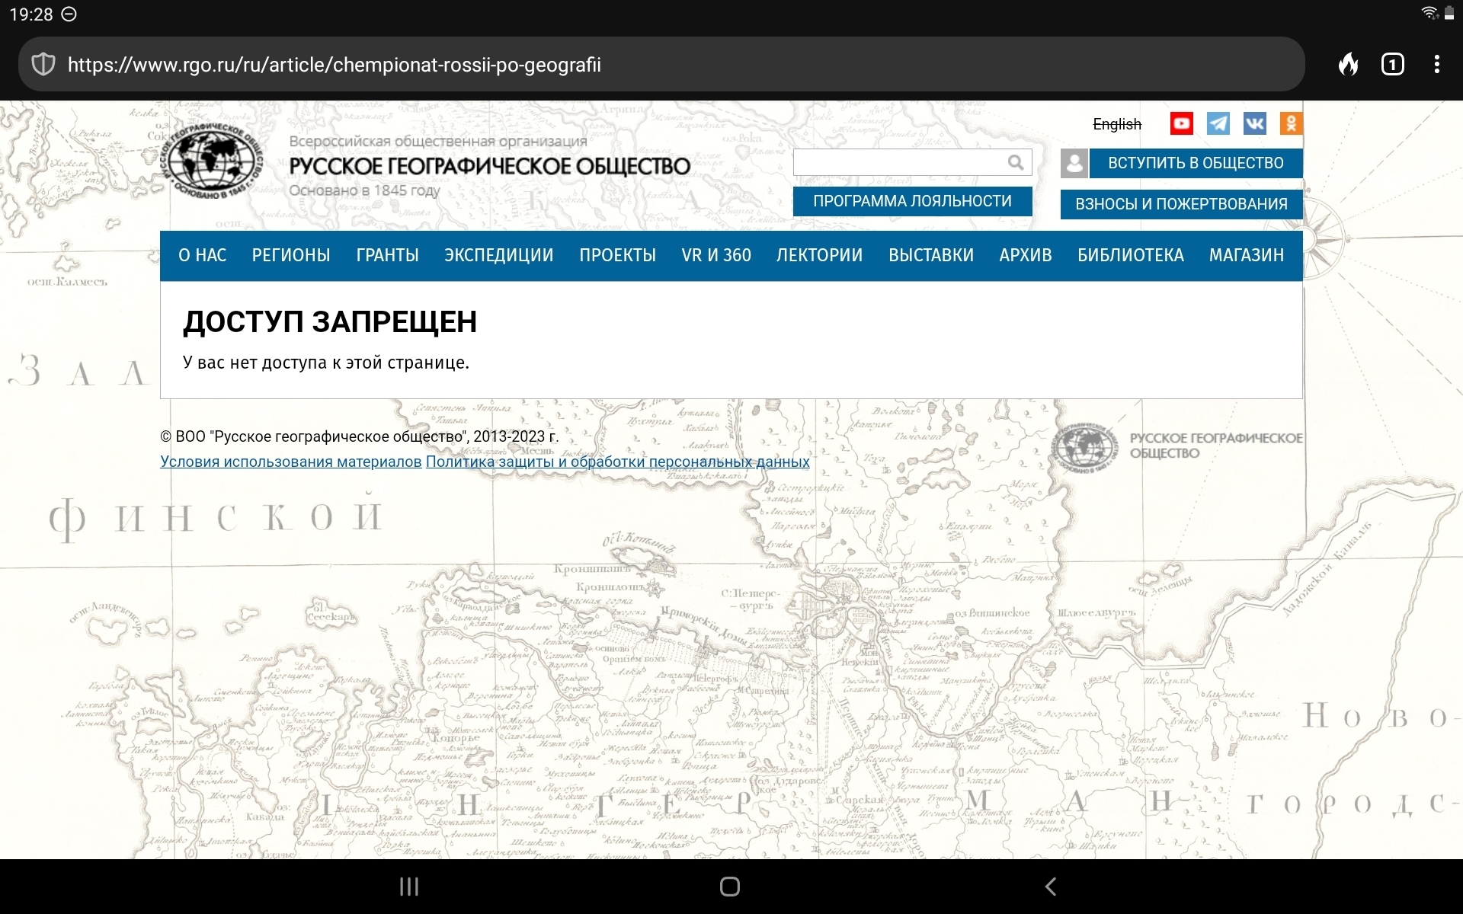This screenshot has width=1463, height=914.
Task: Click inside the site search field
Action: pos(899,162)
